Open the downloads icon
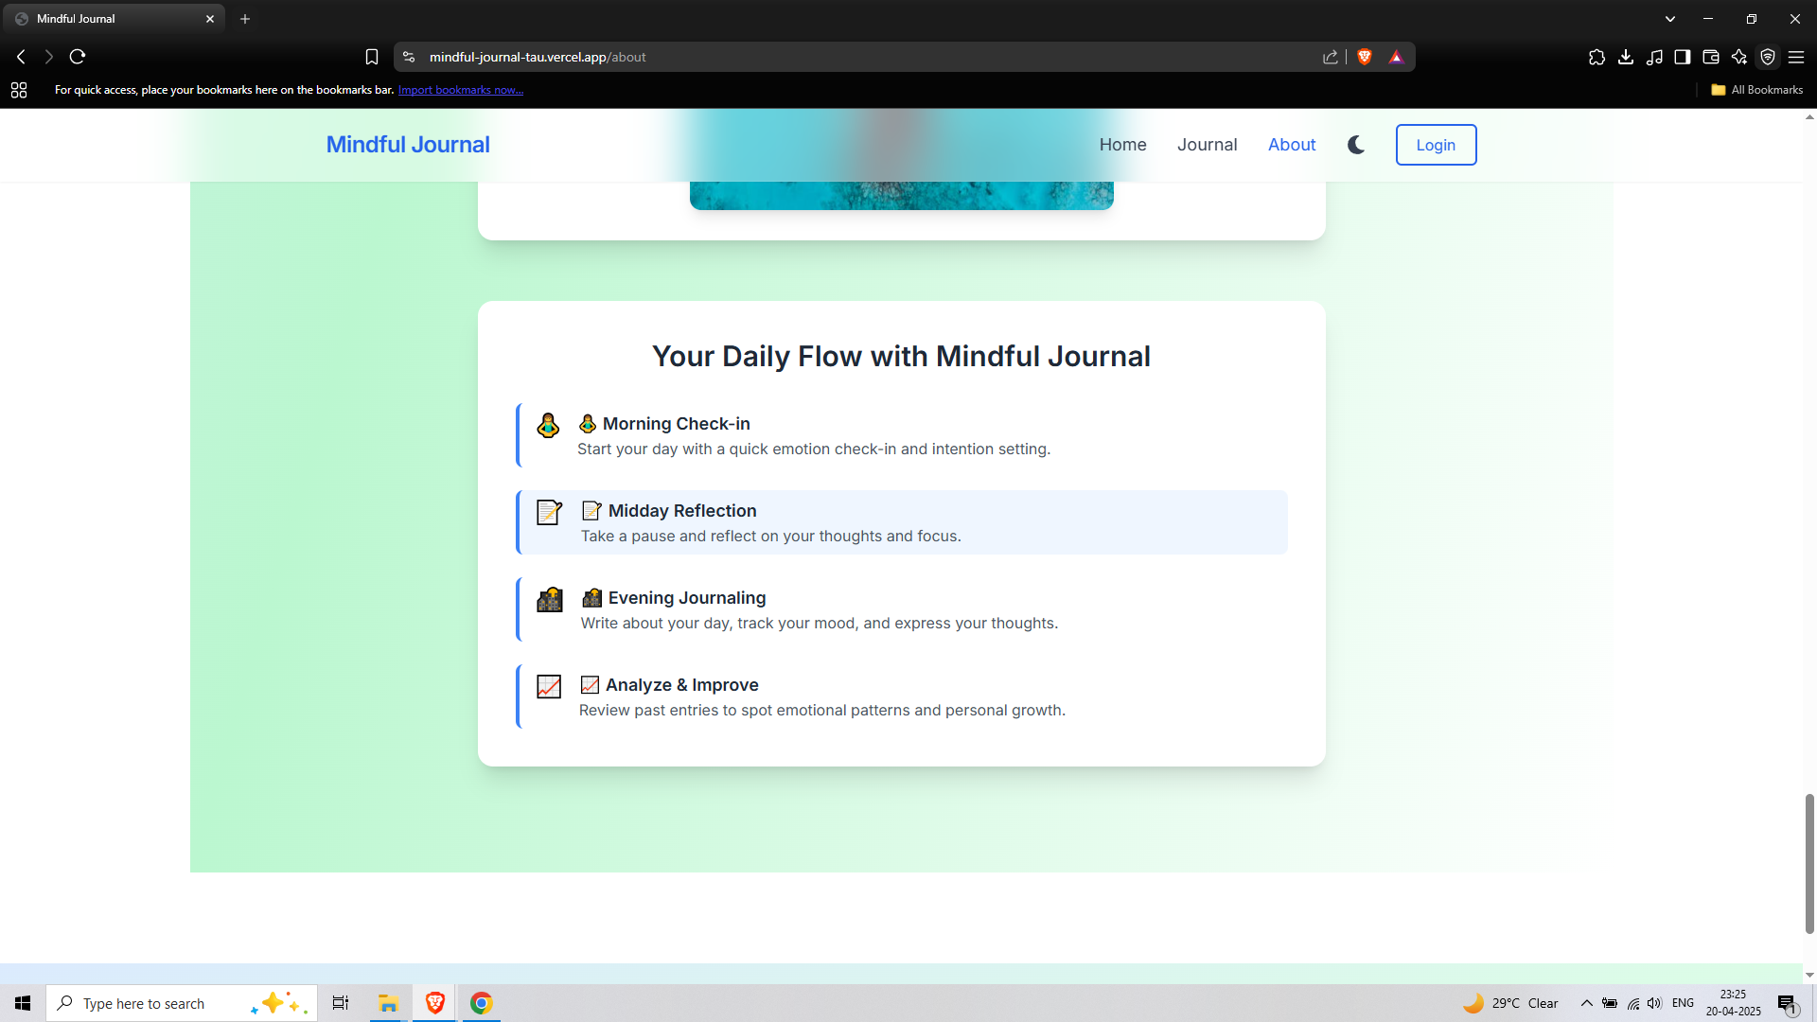 1626,57
